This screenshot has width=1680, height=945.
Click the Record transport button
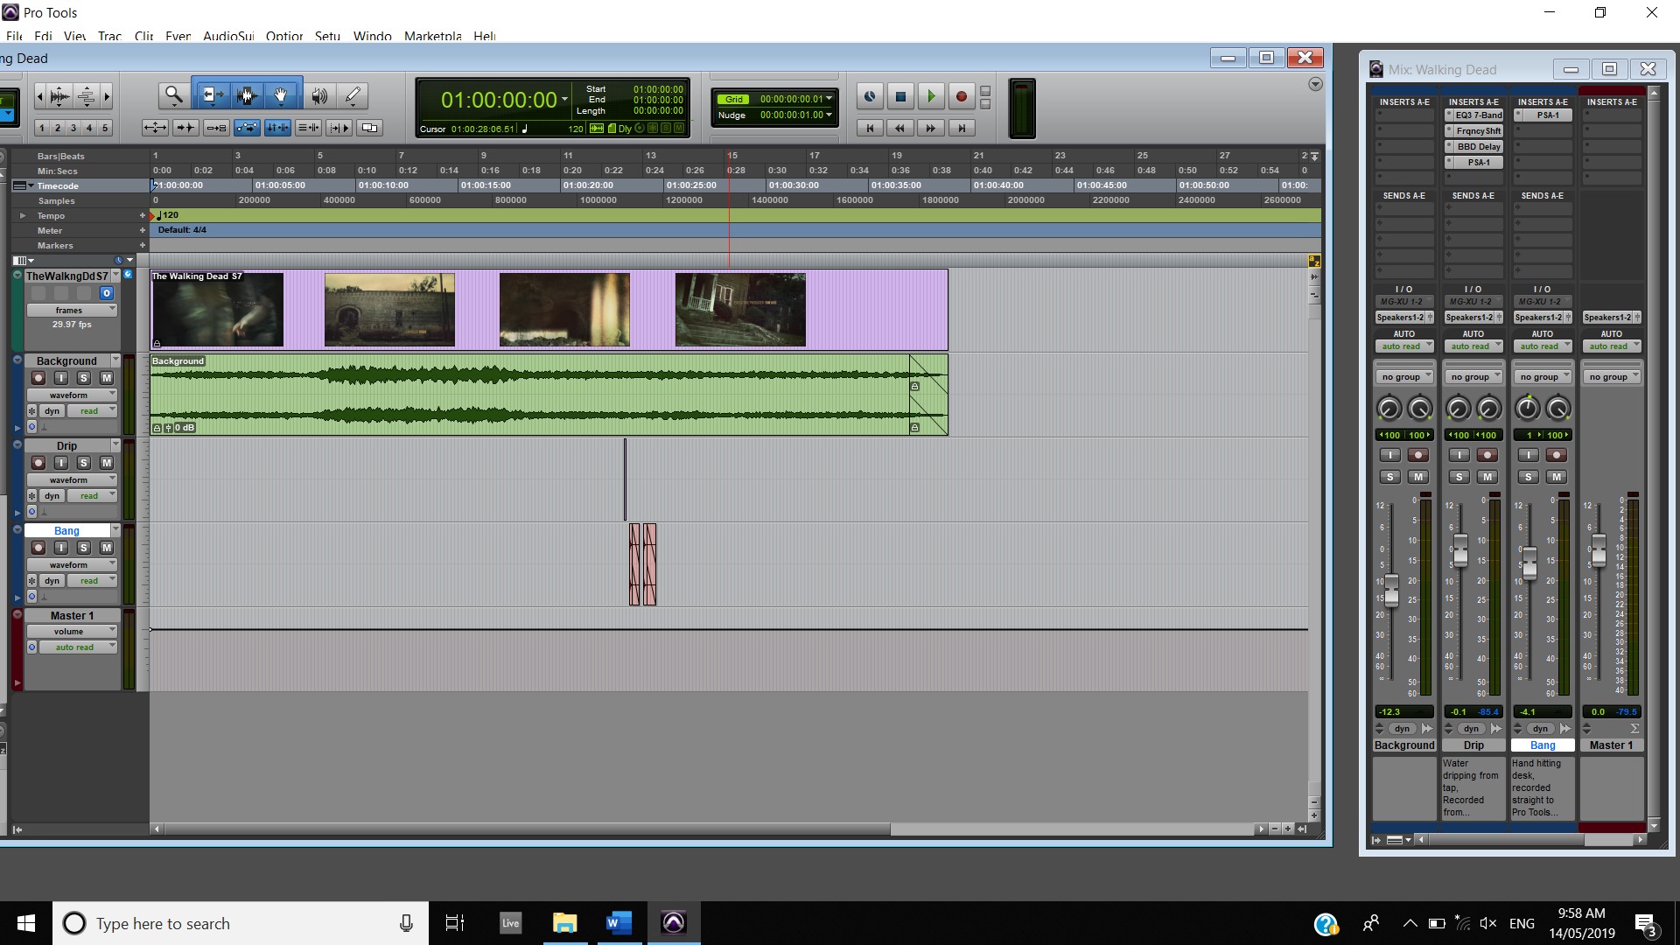pos(961,96)
